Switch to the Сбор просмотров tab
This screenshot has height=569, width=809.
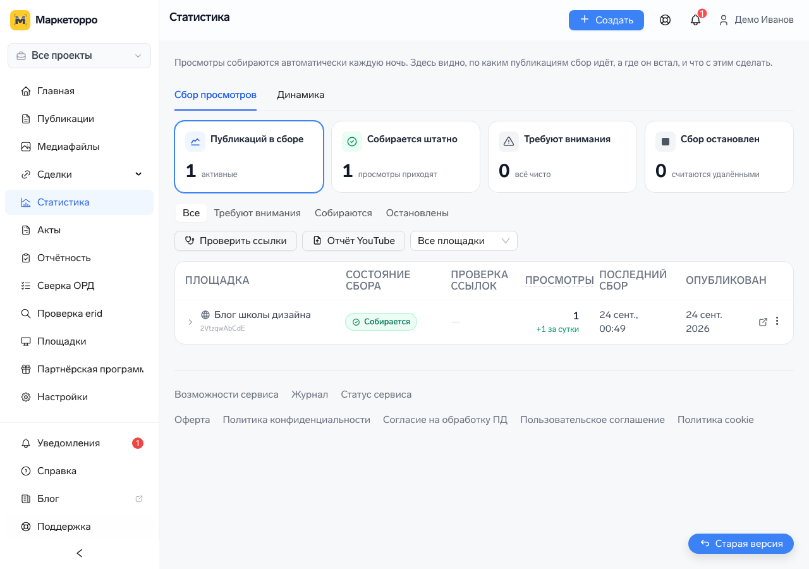click(x=216, y=95)
